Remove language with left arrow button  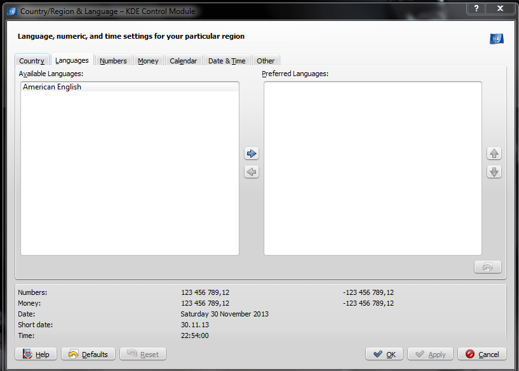252,172
